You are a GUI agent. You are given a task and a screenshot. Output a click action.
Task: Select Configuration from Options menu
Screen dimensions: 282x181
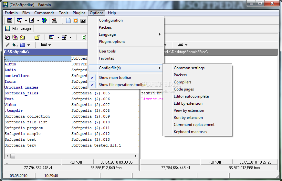pos(126,20)
